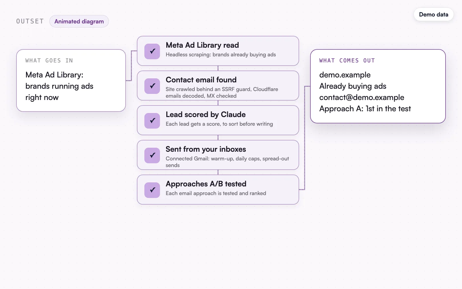Image resolution: width=462 pixels, height=289 pixels.
Task: Click the 'WHAT COMES OUT' label
Action: click(x=347, y=60)
